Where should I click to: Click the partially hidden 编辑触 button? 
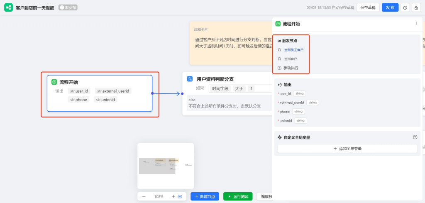264,196
